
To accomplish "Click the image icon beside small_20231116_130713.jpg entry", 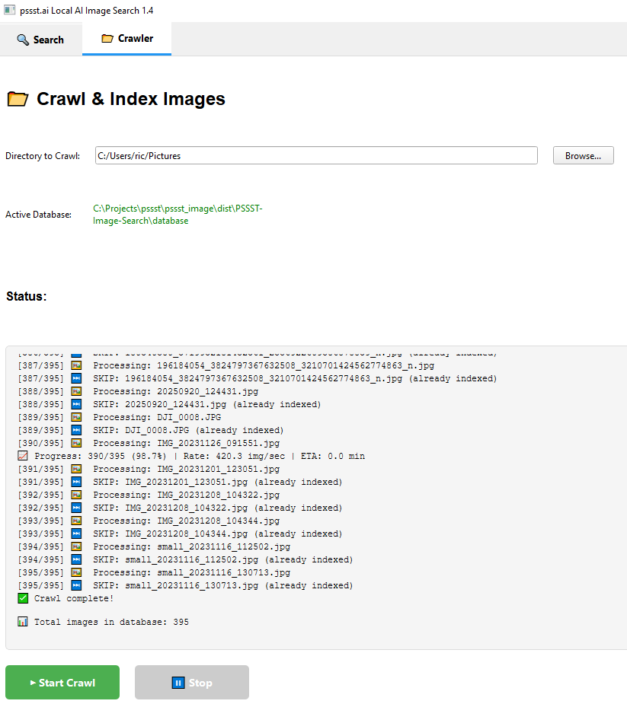I will (x=75, y=572).
